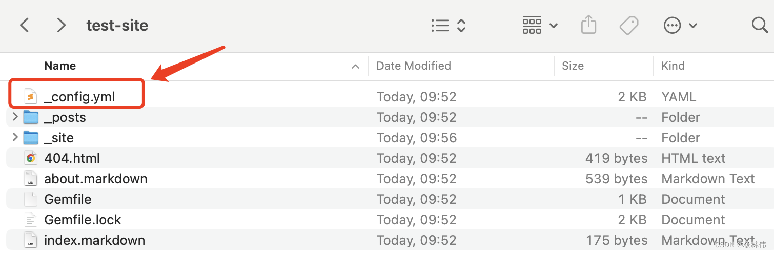774x253 pixels.
Task: Open the More actions ellipsis menu
Action: point(680,25)
